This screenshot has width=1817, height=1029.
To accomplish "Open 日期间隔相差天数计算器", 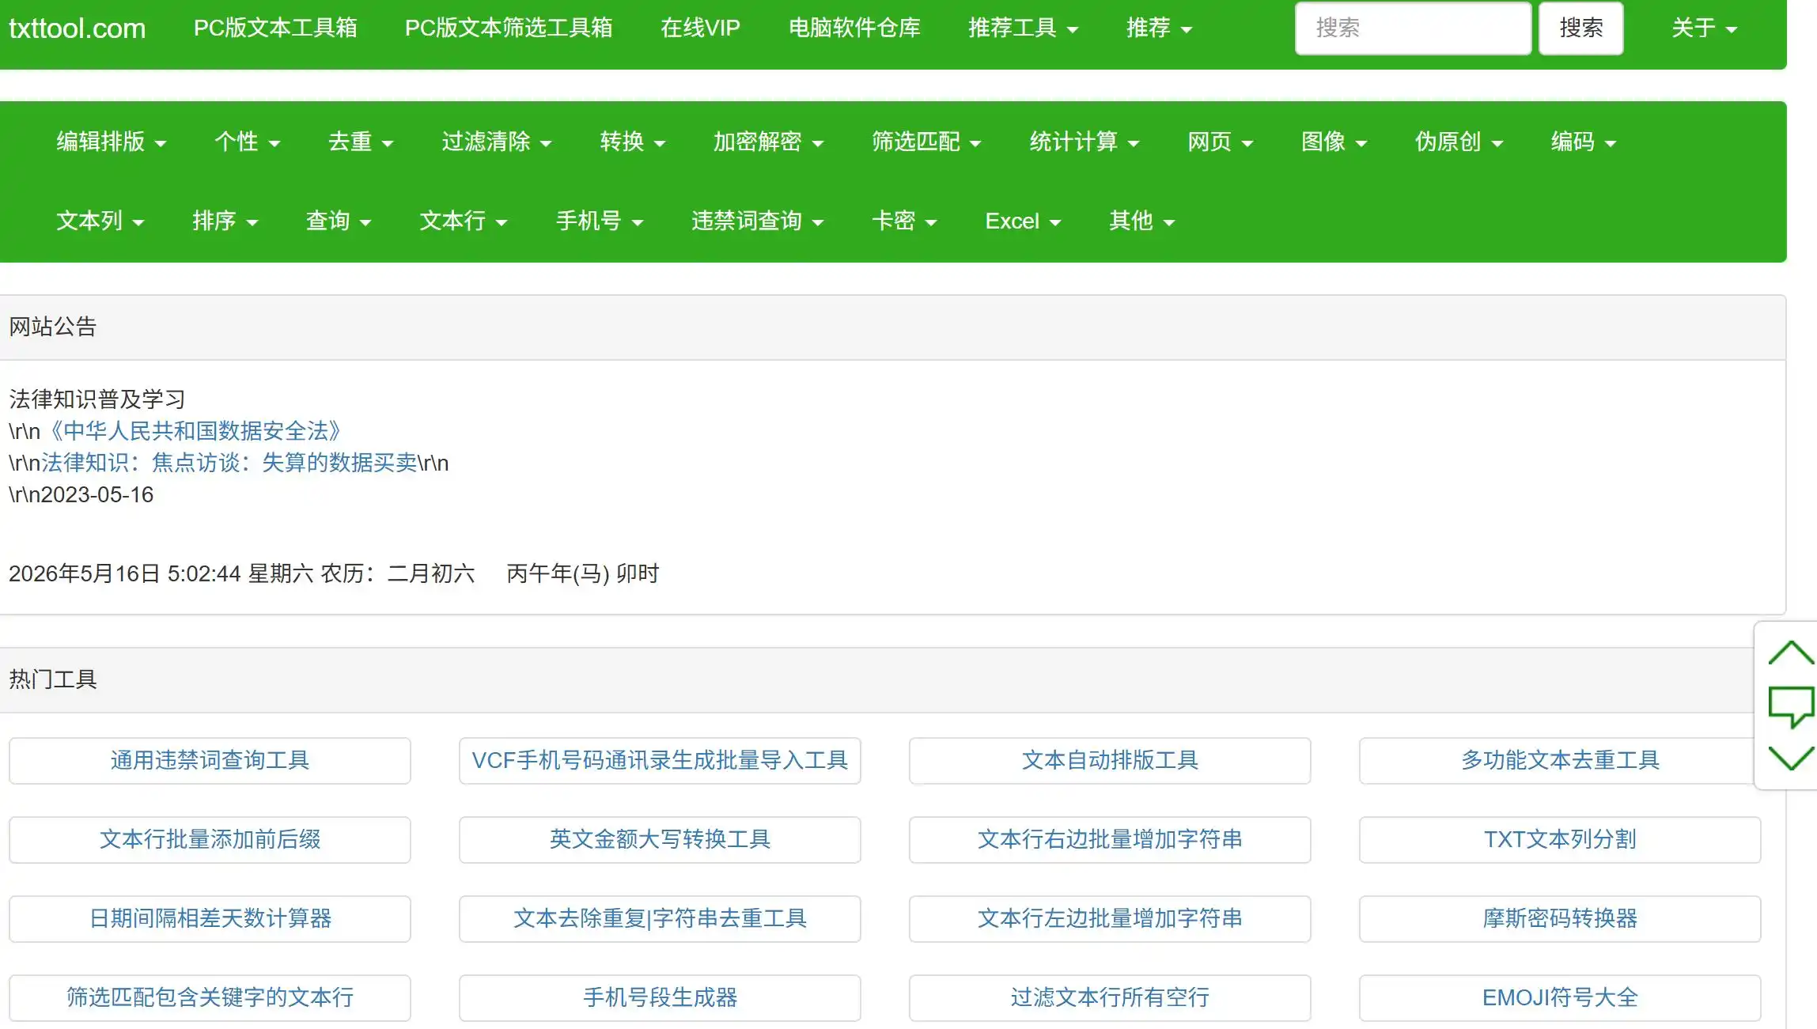I will (210, 919).
